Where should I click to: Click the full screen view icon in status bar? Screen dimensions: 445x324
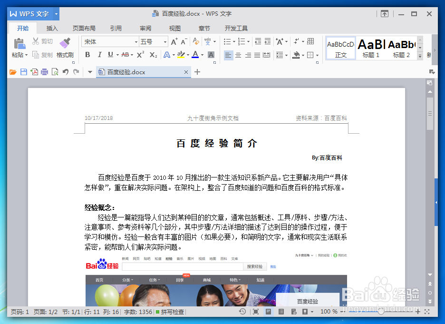(256, 312)
